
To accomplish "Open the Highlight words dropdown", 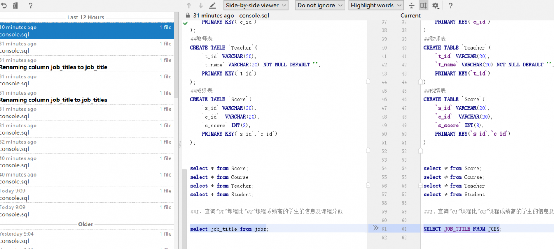I will (376, 5).
